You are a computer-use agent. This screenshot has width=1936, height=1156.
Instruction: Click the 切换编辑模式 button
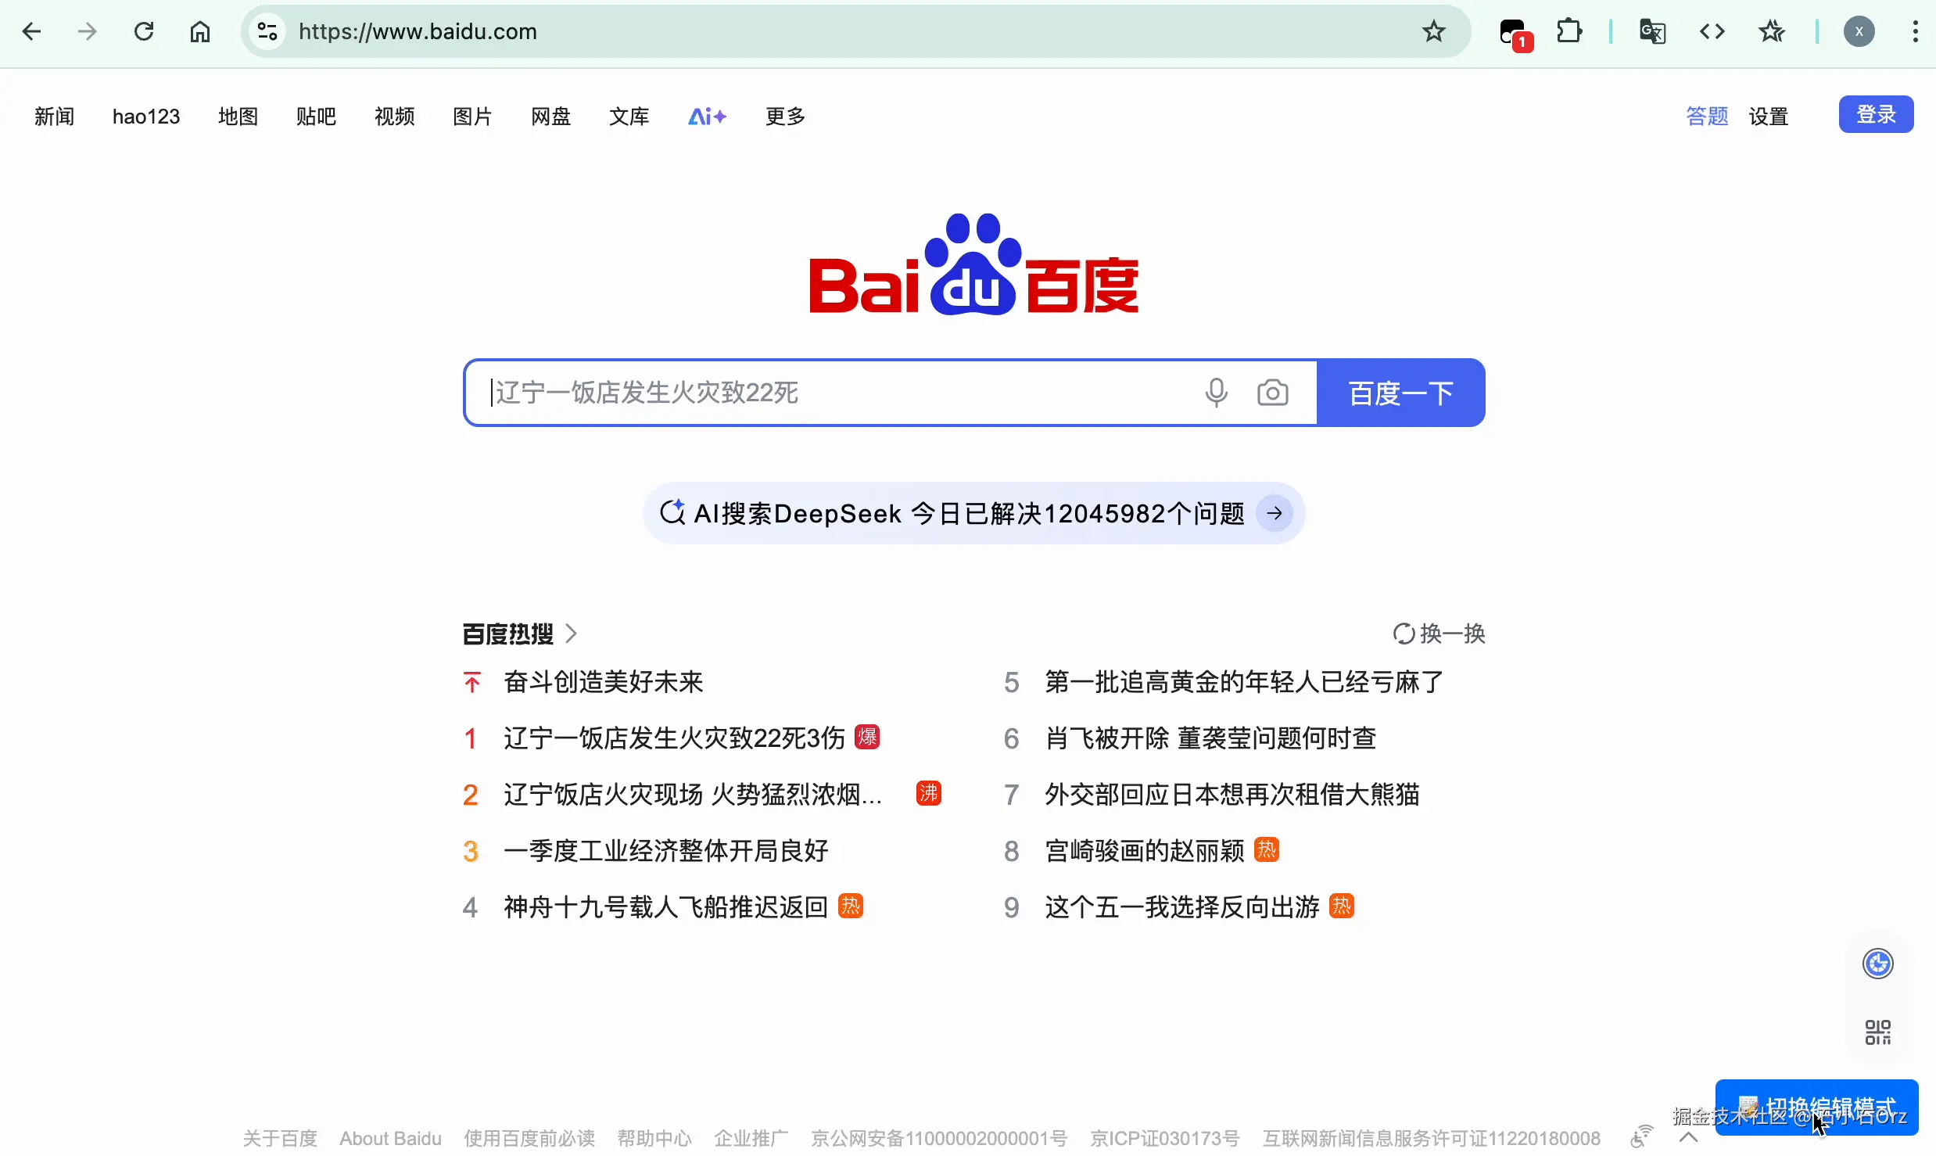click(x=1816, y=1108)
